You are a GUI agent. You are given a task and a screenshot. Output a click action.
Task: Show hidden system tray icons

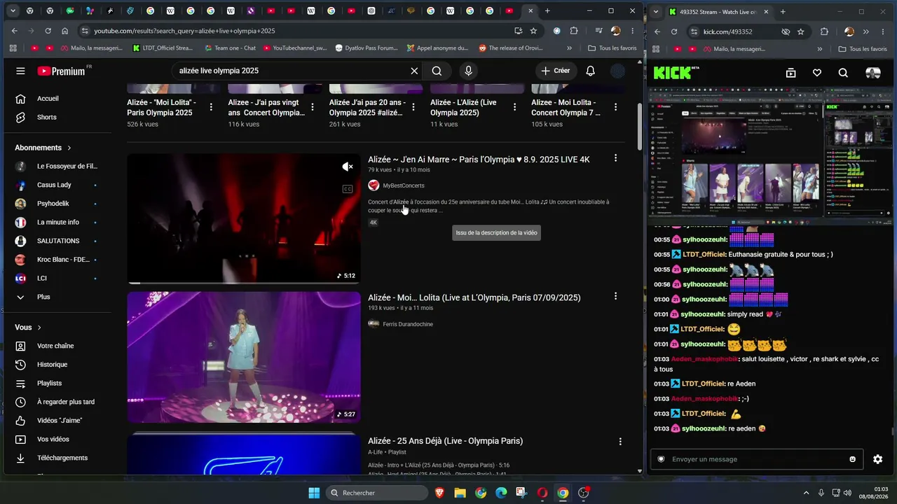pos(805,493)
